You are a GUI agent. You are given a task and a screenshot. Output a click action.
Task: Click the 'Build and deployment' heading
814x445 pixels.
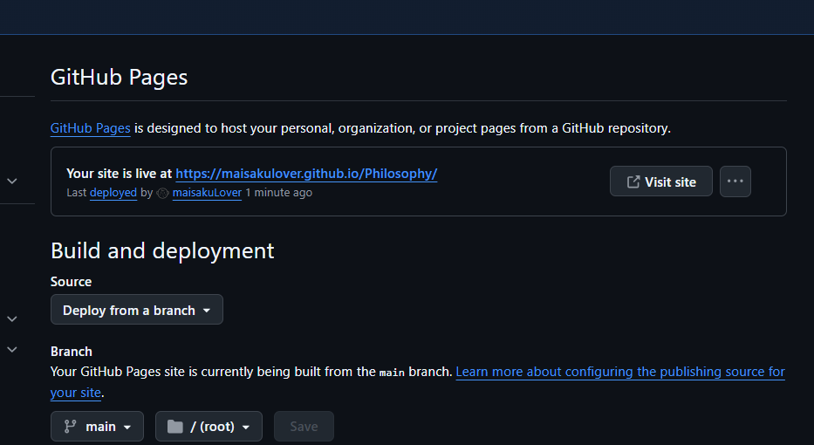point(162,250)
